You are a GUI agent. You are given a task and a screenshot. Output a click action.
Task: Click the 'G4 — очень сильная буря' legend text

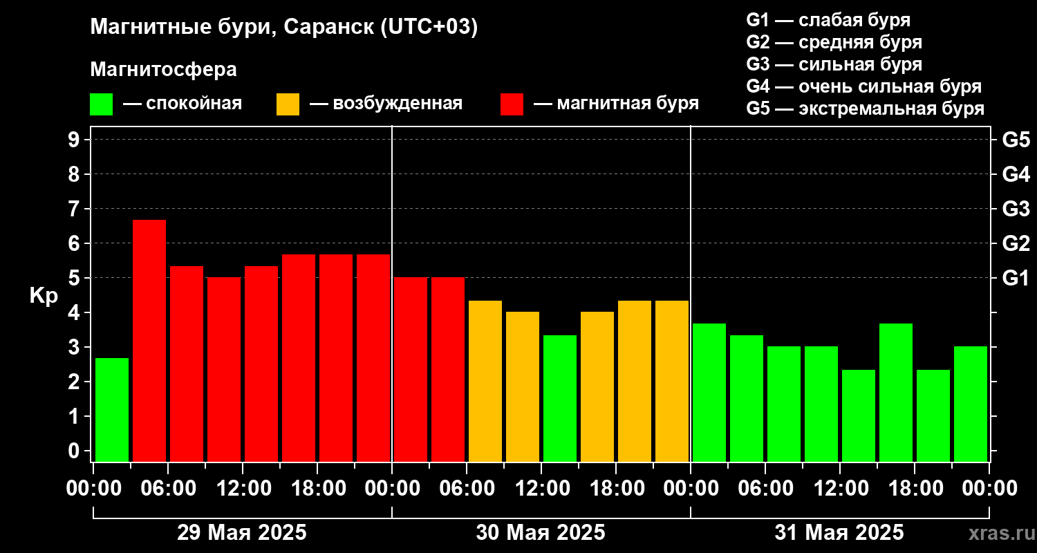(863, 86)
